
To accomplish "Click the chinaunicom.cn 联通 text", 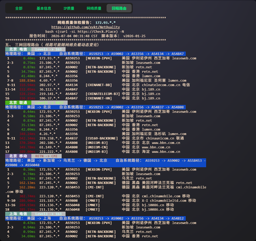I will [165, 138].
